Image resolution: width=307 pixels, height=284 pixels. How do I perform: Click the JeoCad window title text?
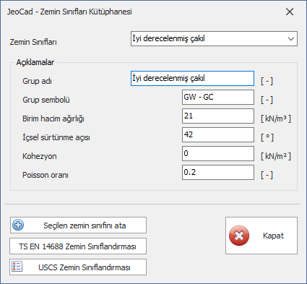69,12
